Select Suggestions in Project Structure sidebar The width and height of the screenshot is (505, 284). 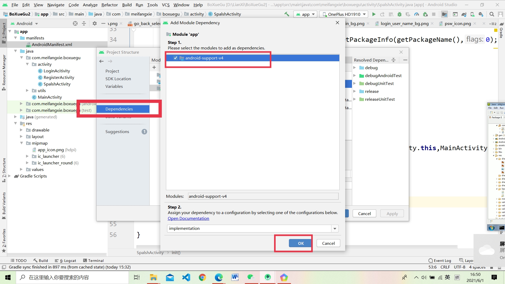coord(117,131)
